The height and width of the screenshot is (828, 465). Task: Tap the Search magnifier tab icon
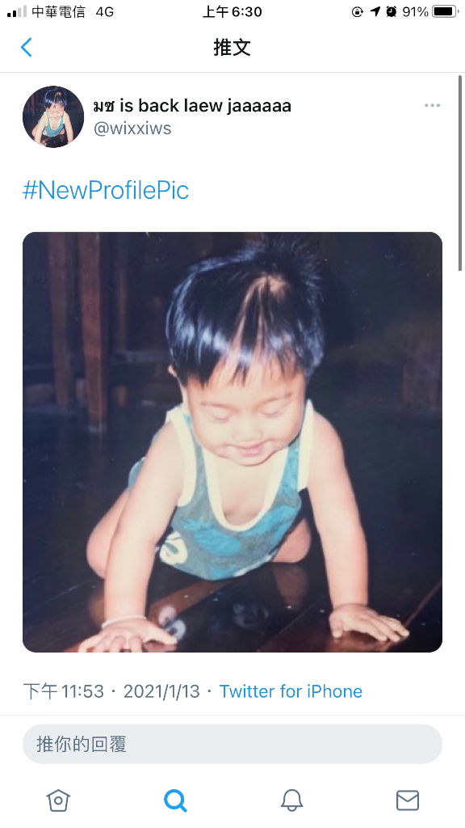175,800
